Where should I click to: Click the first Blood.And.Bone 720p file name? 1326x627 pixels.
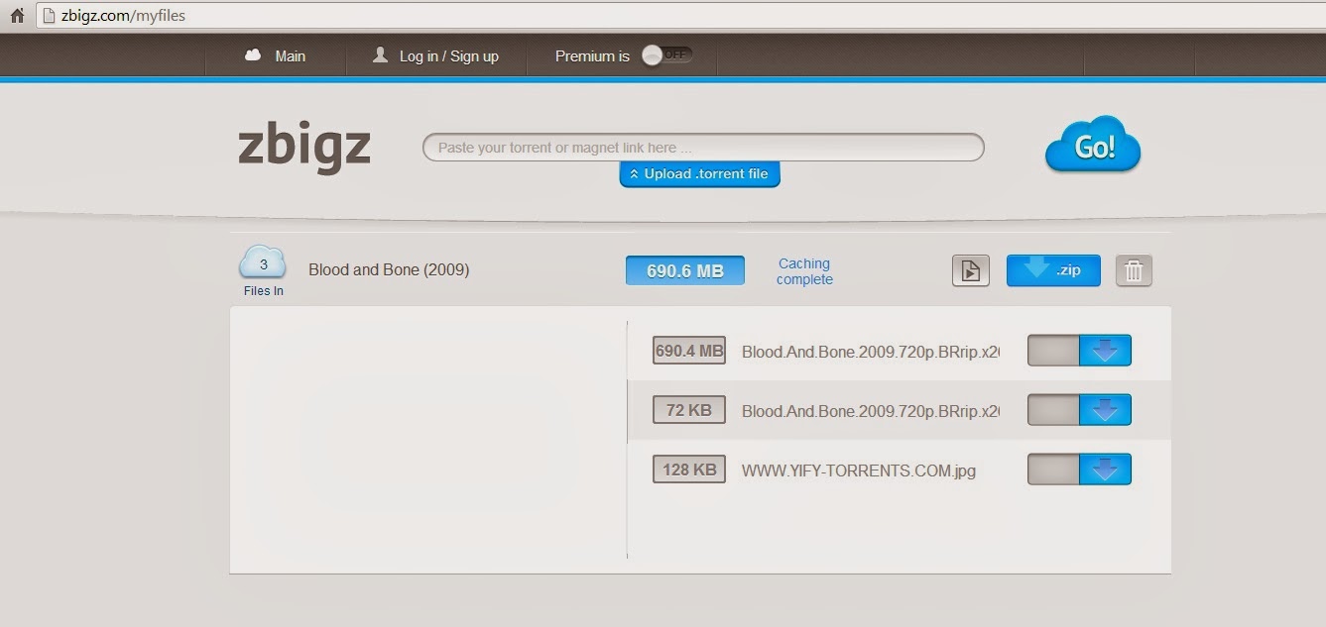870,351
